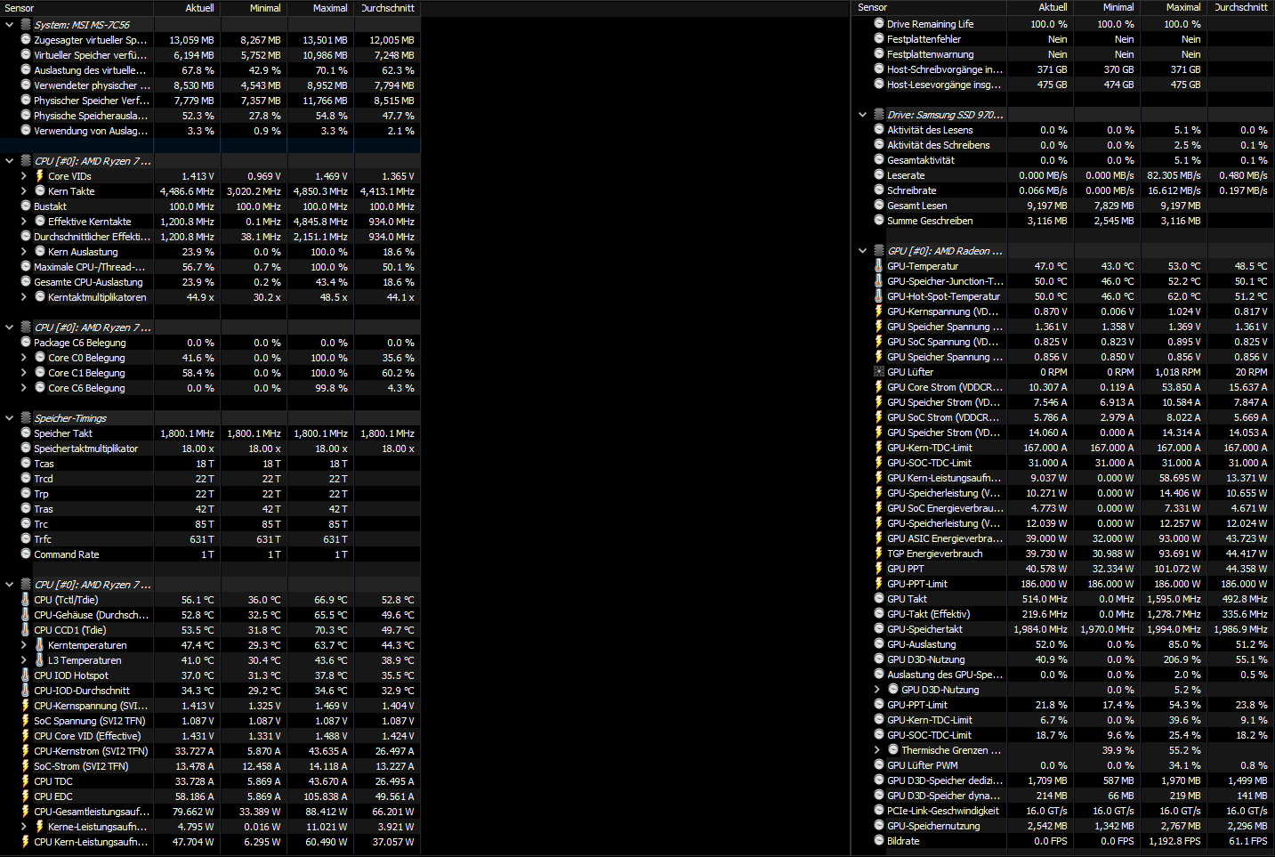This screenshot has width=1275, height=857.
Task: Select the Trfc timing row
Action: pos(210,539)
